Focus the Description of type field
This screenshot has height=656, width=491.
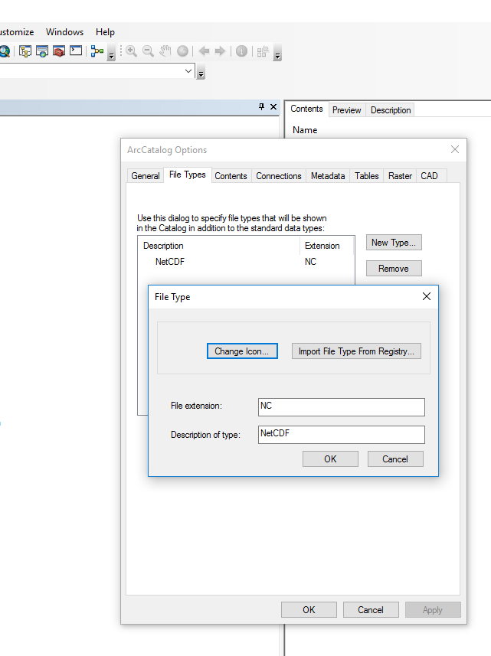click(x=341, y=435)
